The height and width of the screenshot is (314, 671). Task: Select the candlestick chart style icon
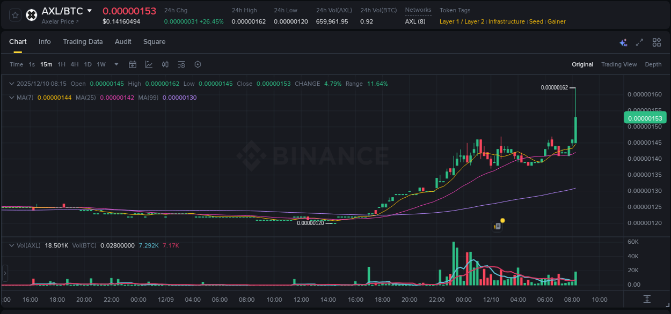(165, 64)
